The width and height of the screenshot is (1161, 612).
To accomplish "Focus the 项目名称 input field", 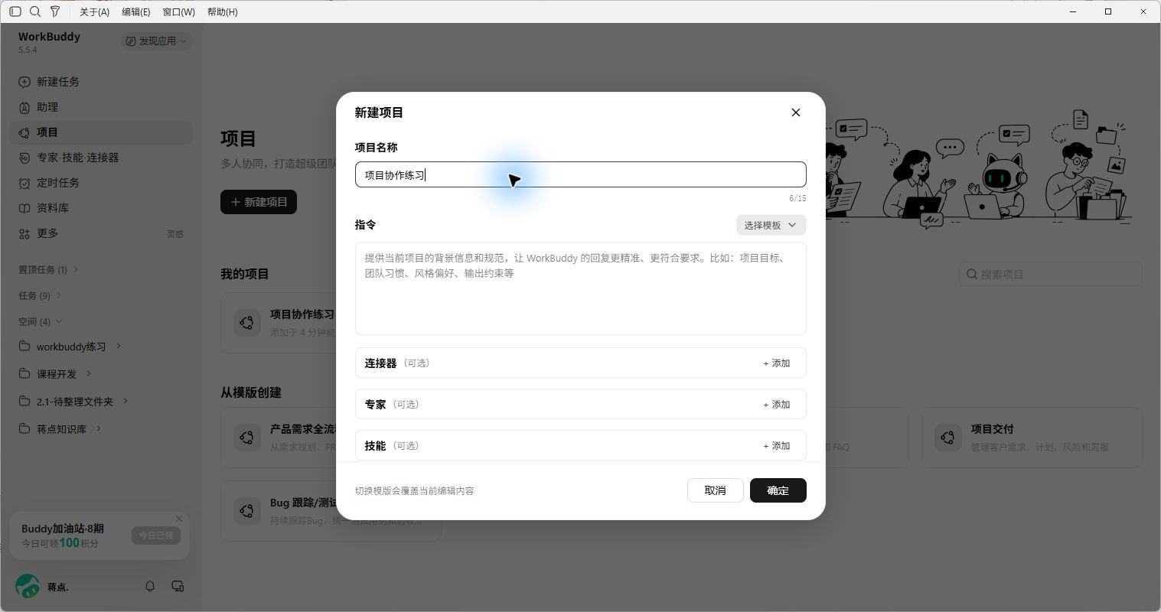I will pyautogui.click(x=580, y=174).
